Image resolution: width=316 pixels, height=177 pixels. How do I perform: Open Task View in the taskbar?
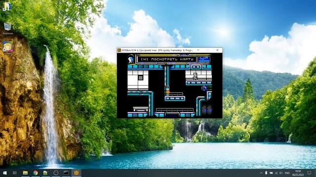coord(14,173)
